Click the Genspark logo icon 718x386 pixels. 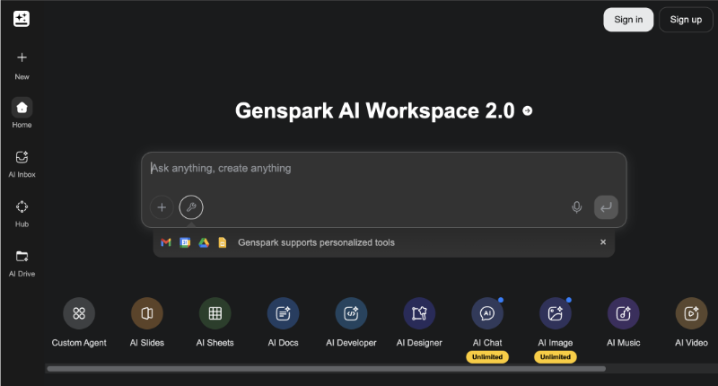[22, 19]
